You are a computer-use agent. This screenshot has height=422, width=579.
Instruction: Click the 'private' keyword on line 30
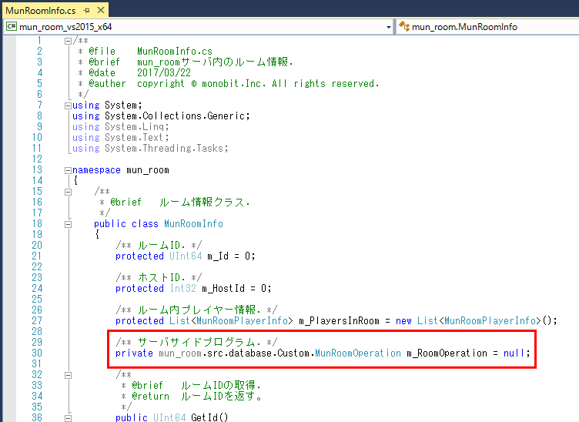[134, 353]
